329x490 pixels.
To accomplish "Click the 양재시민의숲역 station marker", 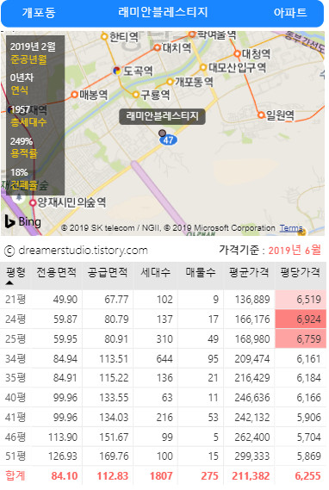I will [33, 203].
